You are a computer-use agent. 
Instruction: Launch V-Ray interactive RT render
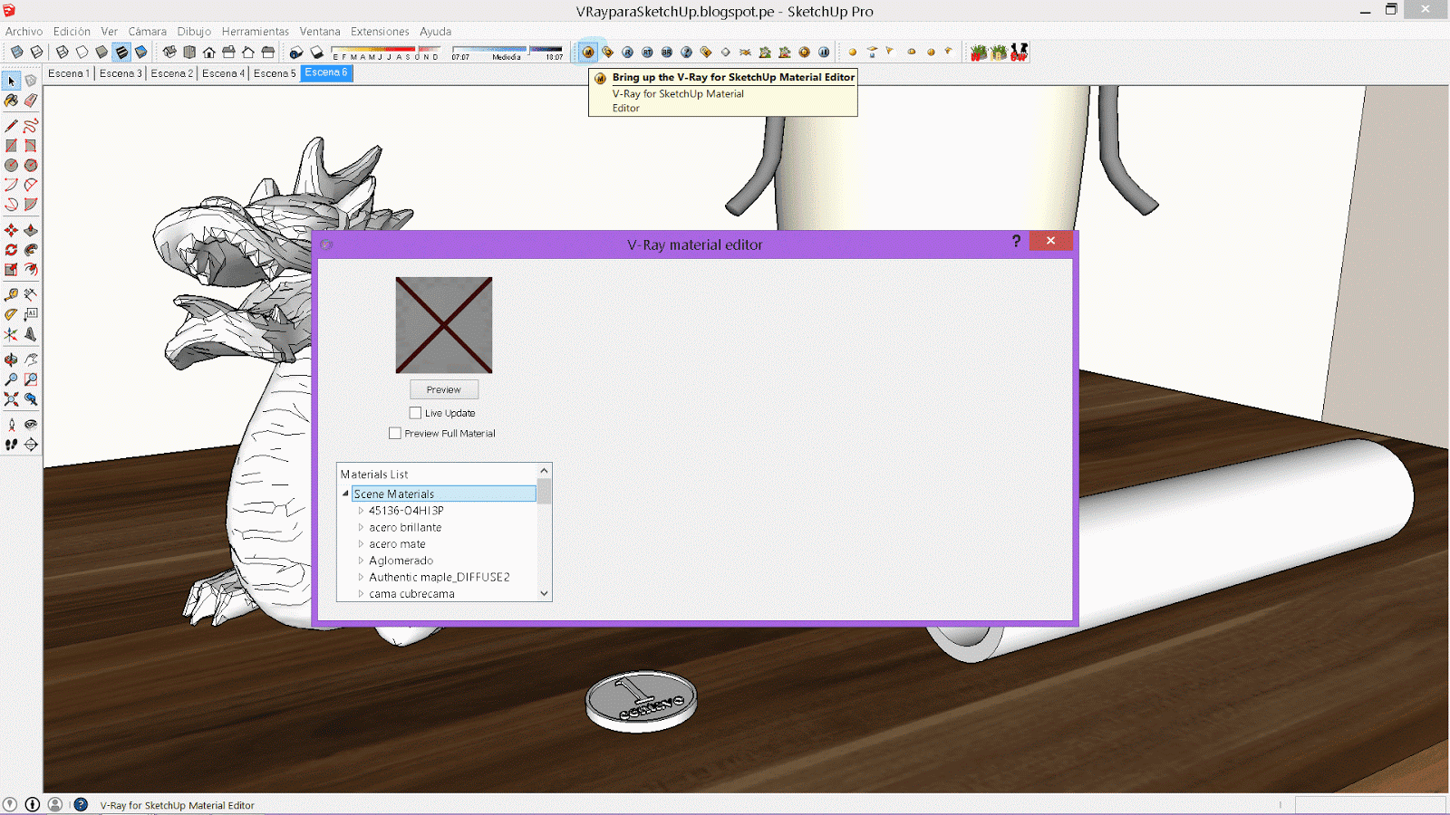click(647, 52)
